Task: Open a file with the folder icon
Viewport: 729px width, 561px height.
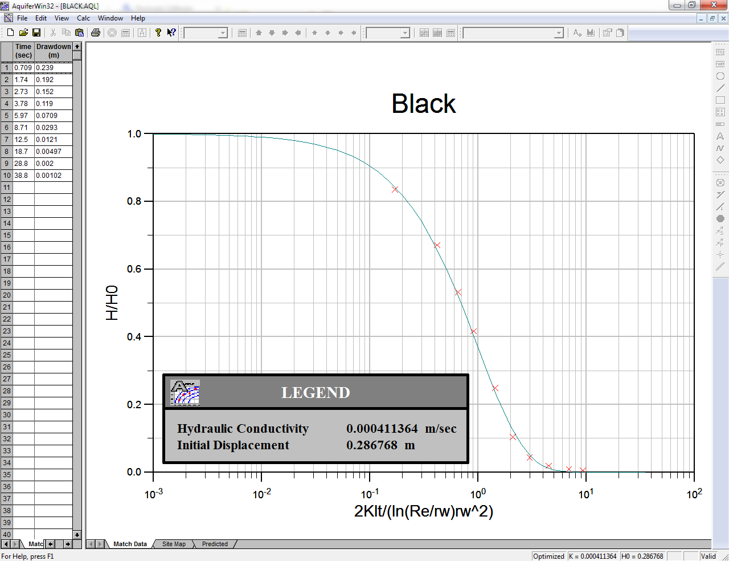Action: [23, 33]
